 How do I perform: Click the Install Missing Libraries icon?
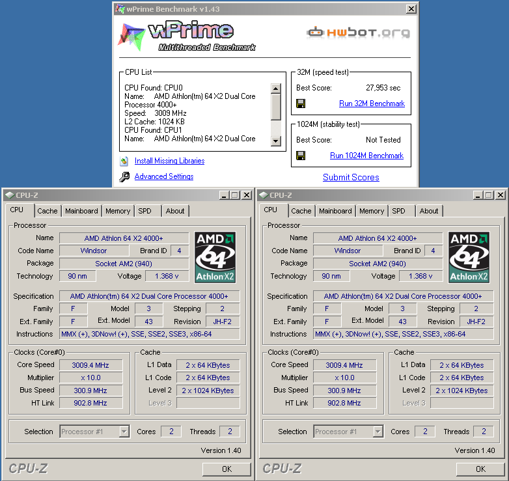pyautogui.click(x=124, y=161)
